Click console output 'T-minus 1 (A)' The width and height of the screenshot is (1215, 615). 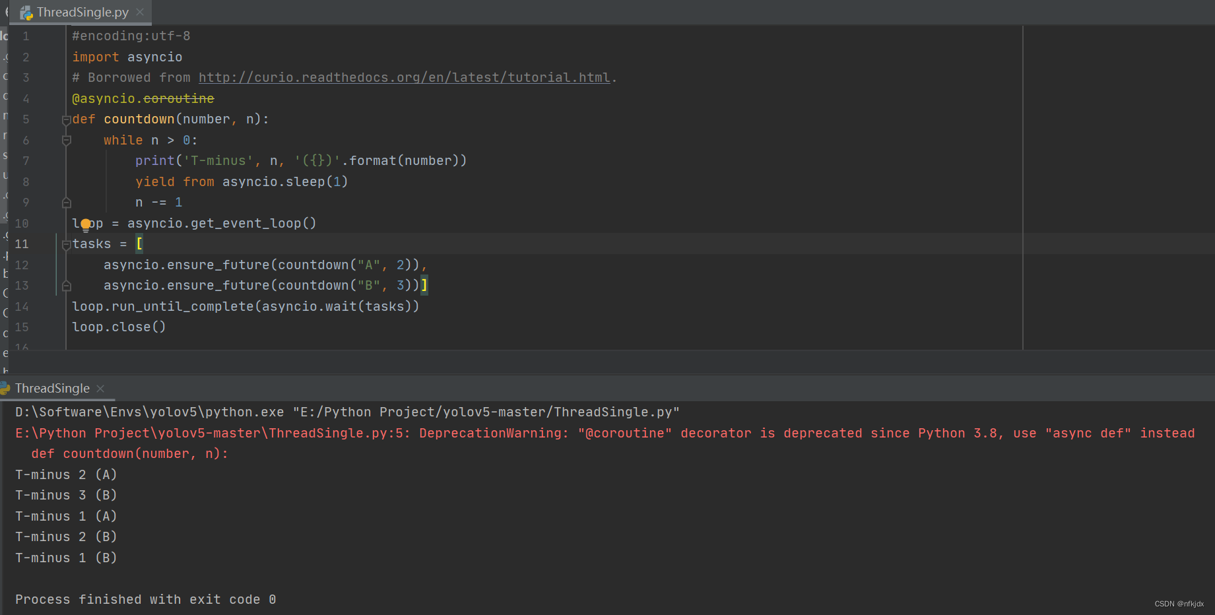pos(66,517)
